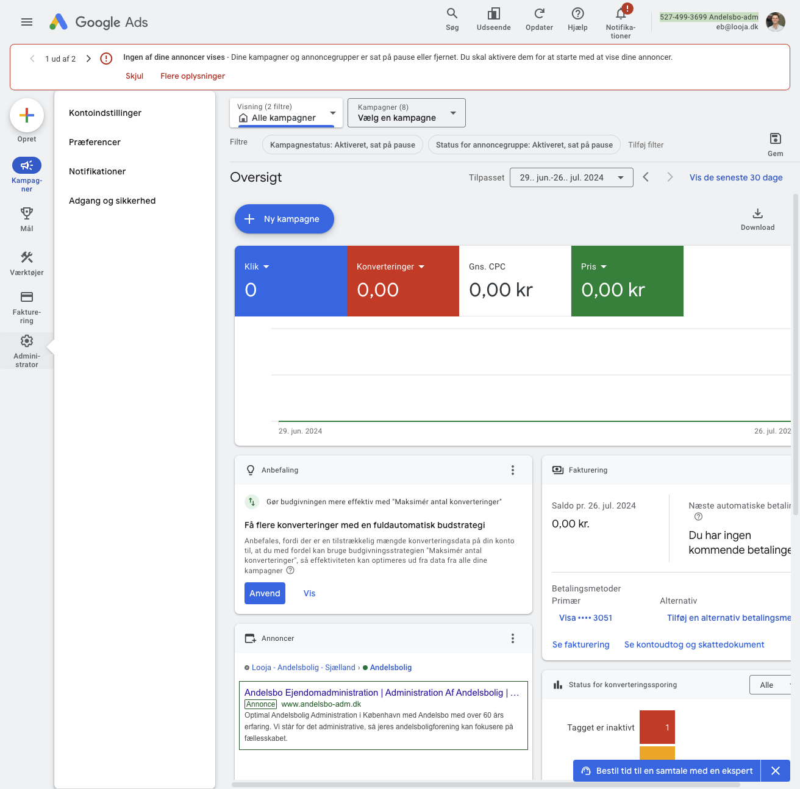The height and width of the screenshot is (789, 800).
Task: Expand the Konverteringer metric dropdown
Action: click(390, 266)
